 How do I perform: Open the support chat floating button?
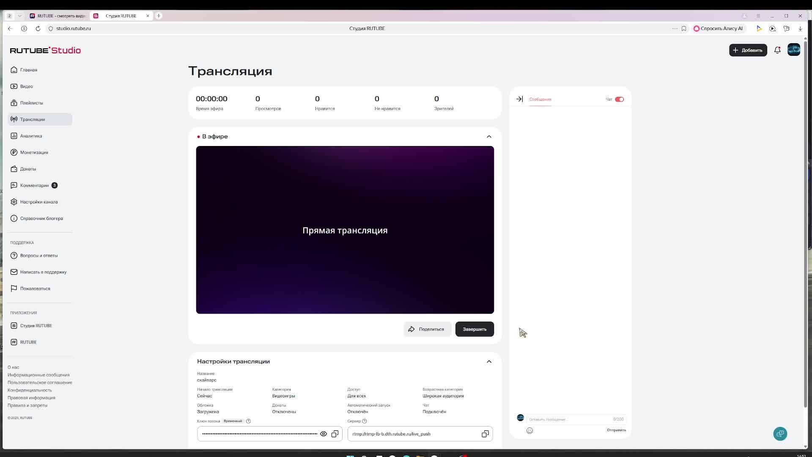point(780,434)
